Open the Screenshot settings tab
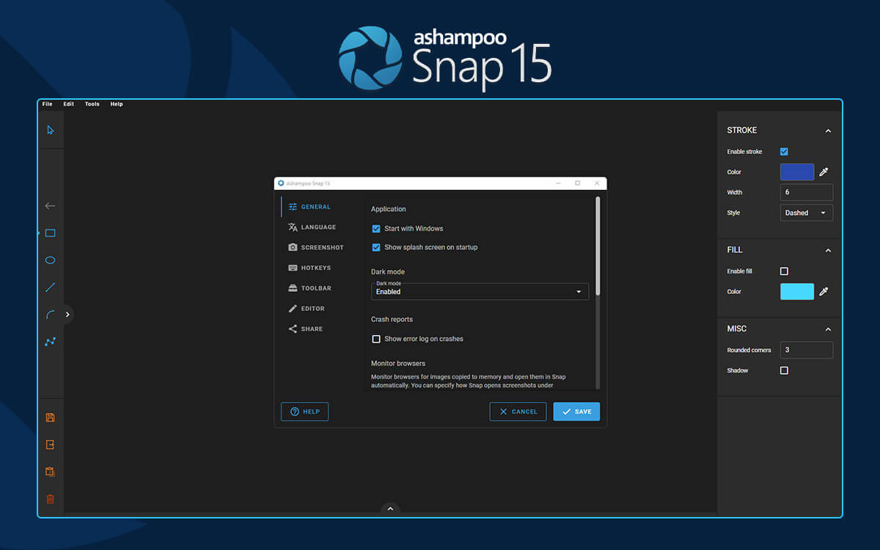The width and height of the screenshot is (880, 550). 315,248
